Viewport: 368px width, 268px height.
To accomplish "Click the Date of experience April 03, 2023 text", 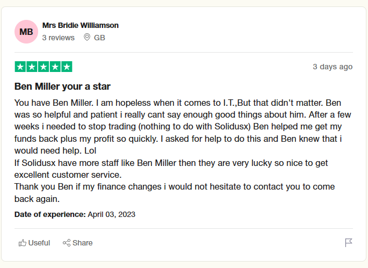I will (75, 214).
